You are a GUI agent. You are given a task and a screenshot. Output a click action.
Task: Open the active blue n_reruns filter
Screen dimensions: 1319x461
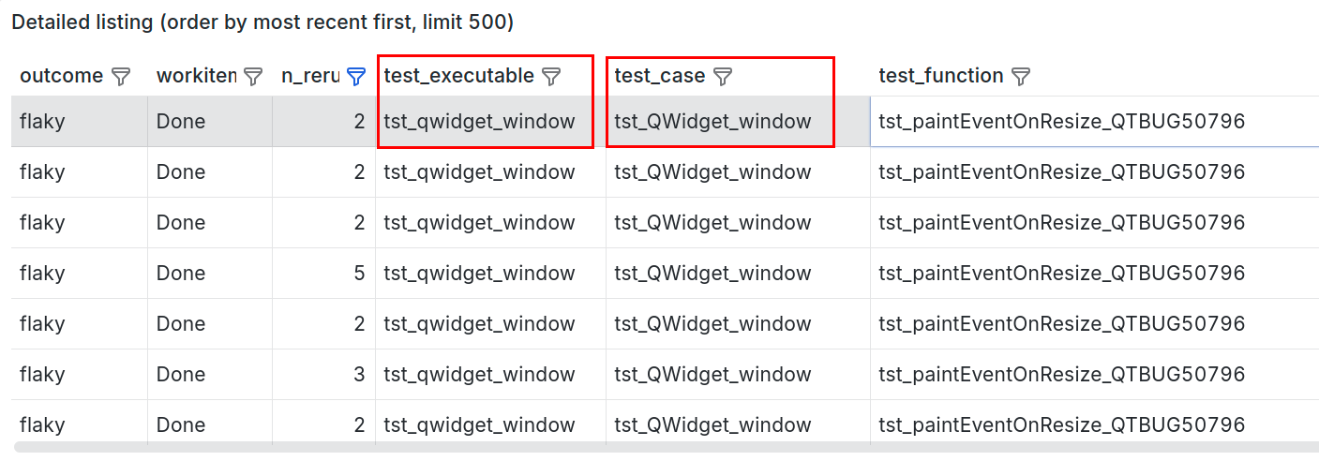356,77
